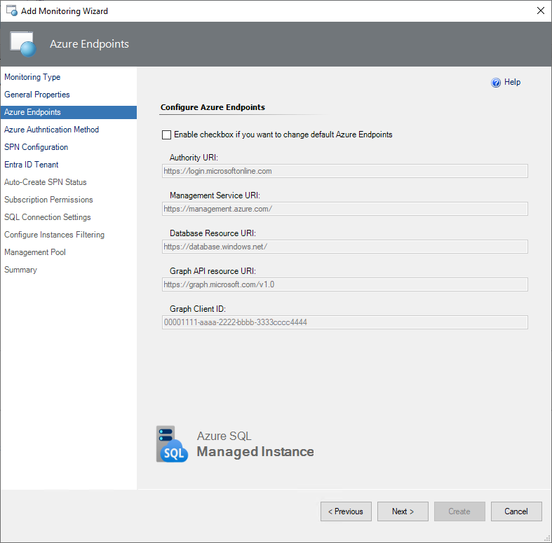552x543 pixels.
Task: Select Auto-Create SPN Status step
Action: pyautogui.click(x=46, y=182)
